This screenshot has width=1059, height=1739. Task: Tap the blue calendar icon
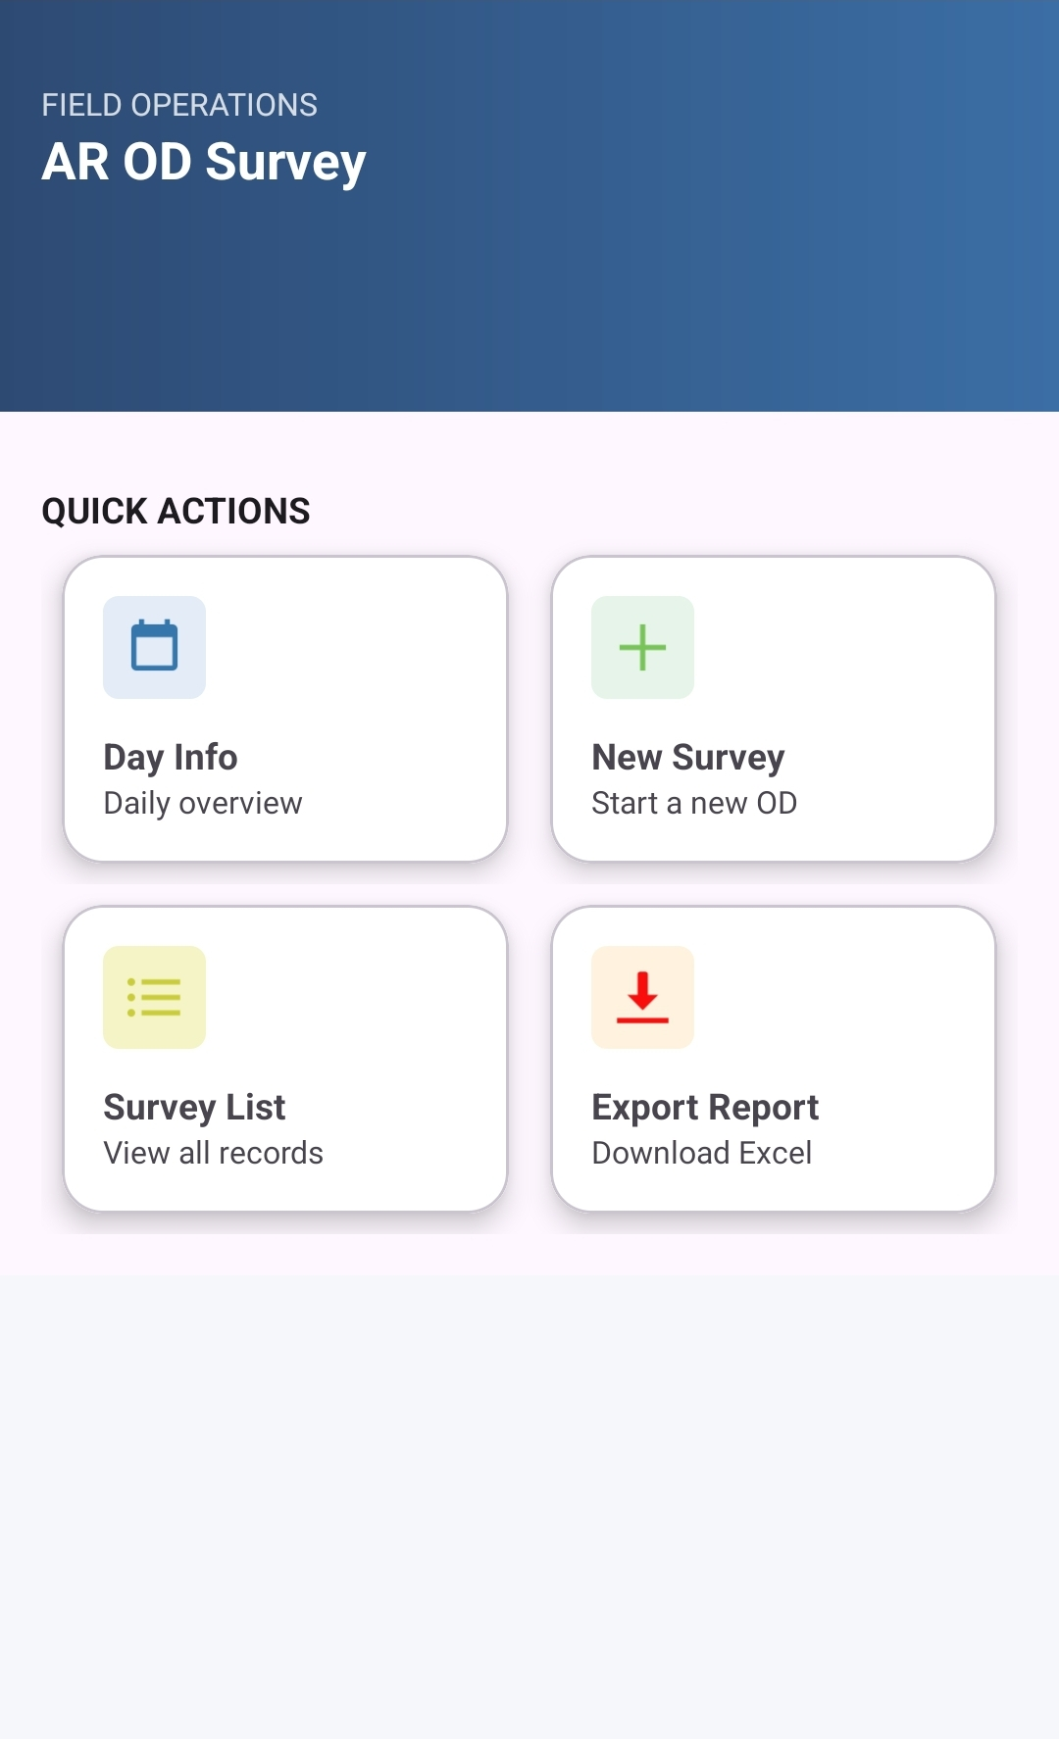(154, 647)
